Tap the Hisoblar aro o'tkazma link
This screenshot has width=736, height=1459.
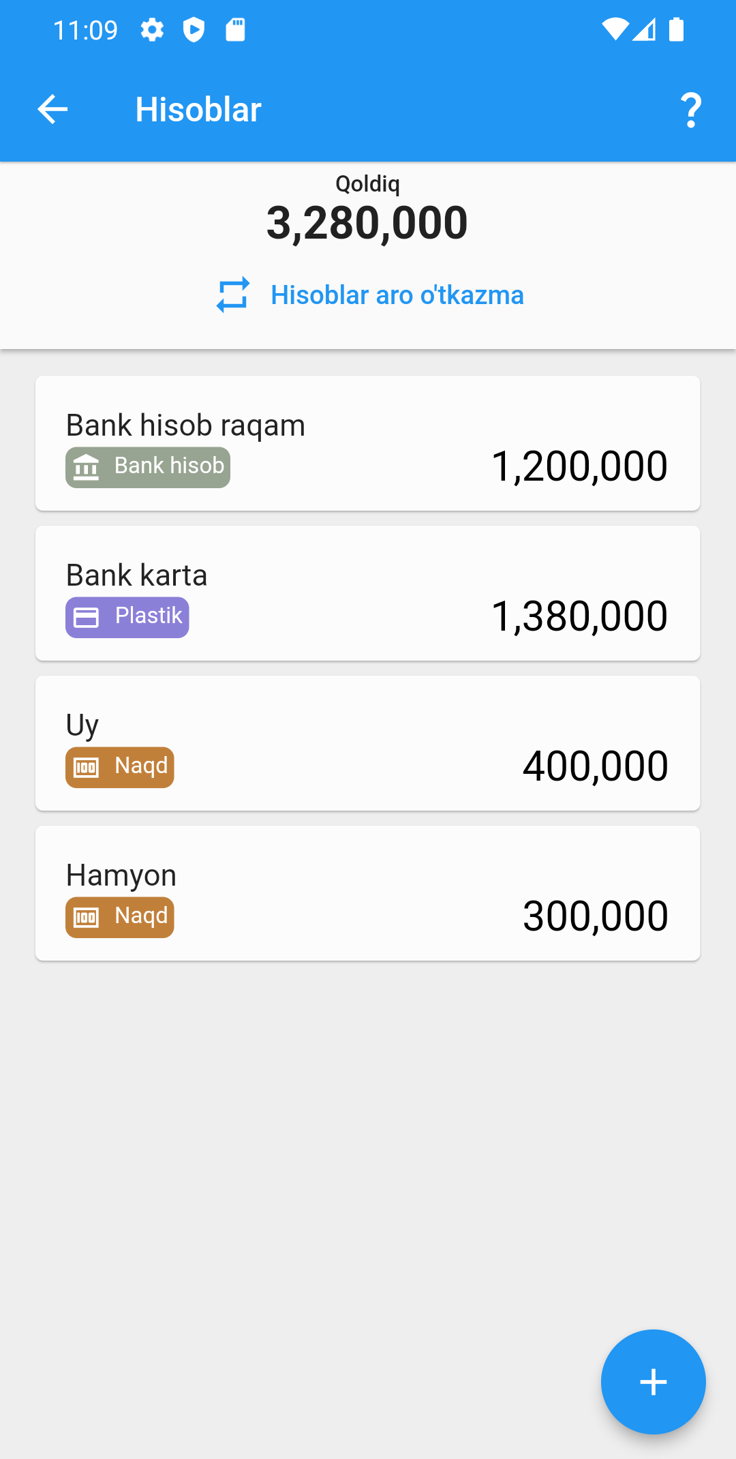pos(397,295)
